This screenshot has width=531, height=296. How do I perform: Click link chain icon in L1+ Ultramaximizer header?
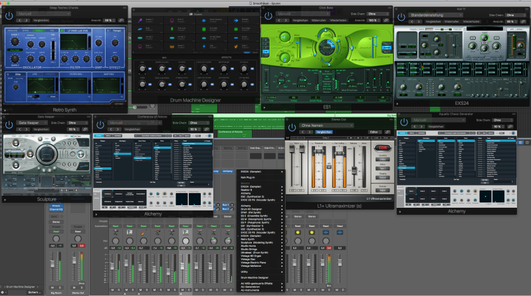387,132
